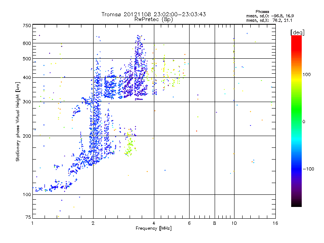Click the 'RwPretec (8p)' subtitle
The image size is (324, 243).
coord(153,19)
